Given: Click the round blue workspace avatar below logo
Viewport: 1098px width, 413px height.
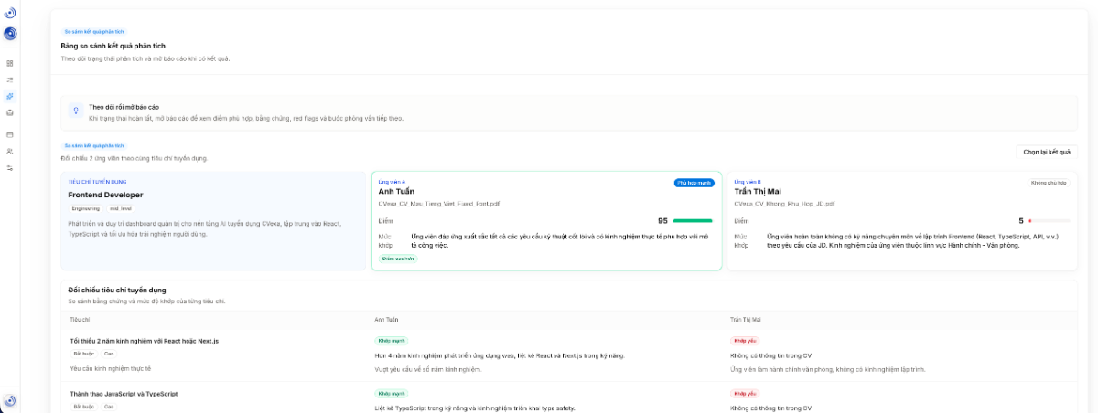Looking at the screenshot, I should click(10, 34).
